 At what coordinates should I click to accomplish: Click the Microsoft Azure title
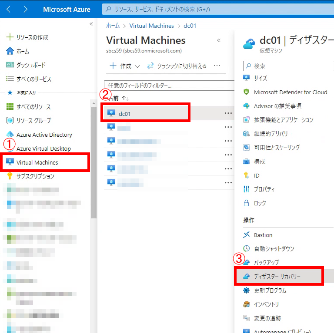click(67, 10)
